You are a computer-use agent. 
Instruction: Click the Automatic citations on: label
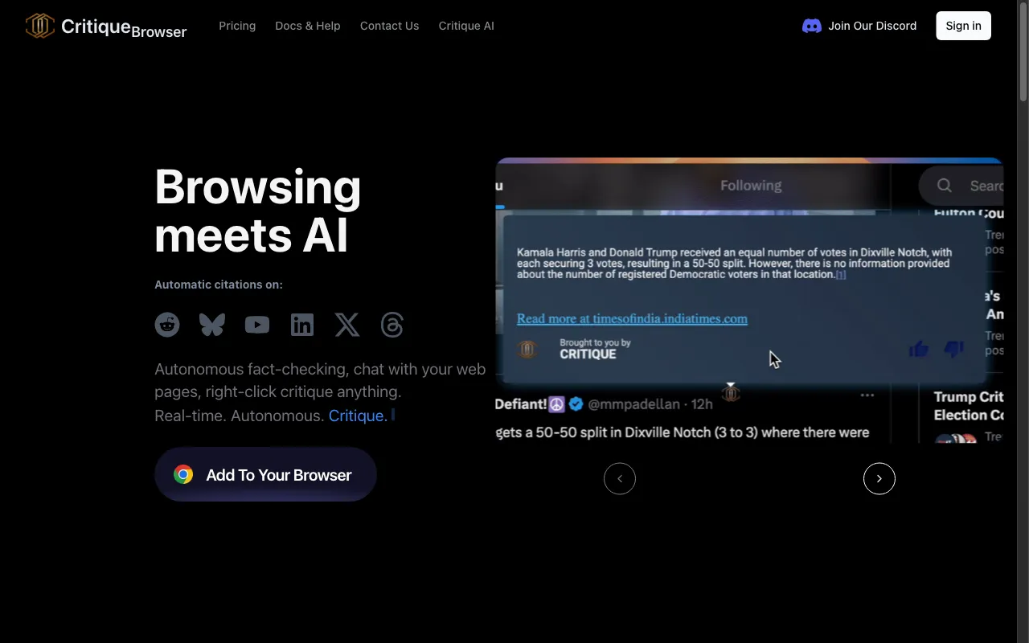tap(219, 285)
